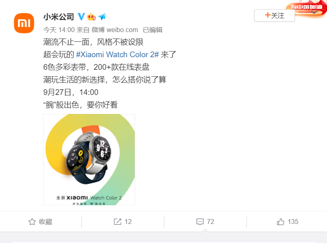Click the blue V verification badge
This screenshot has width=327, height=243.
tap(81, 17)
